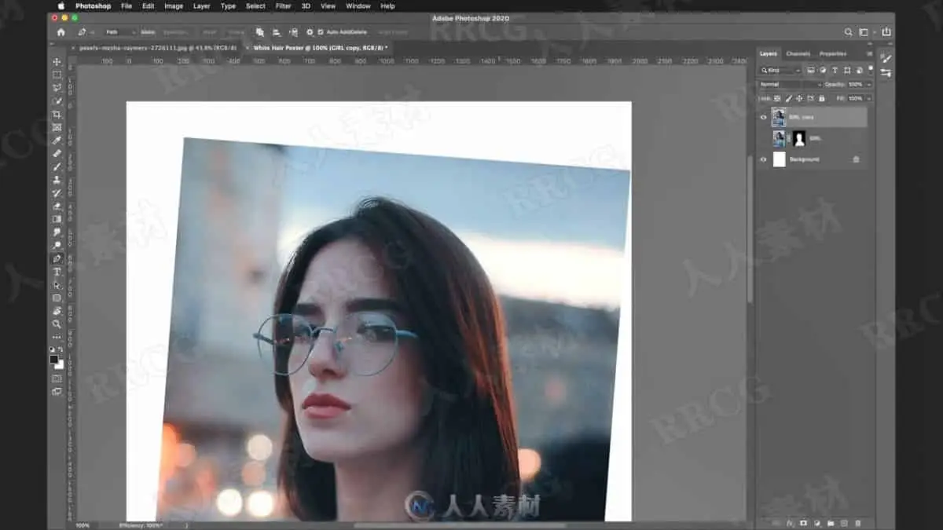943x530 pixels.
Task: Click the GIRL layer mask thumbnail
Action: pyautogui.click(x=800, y=138)
